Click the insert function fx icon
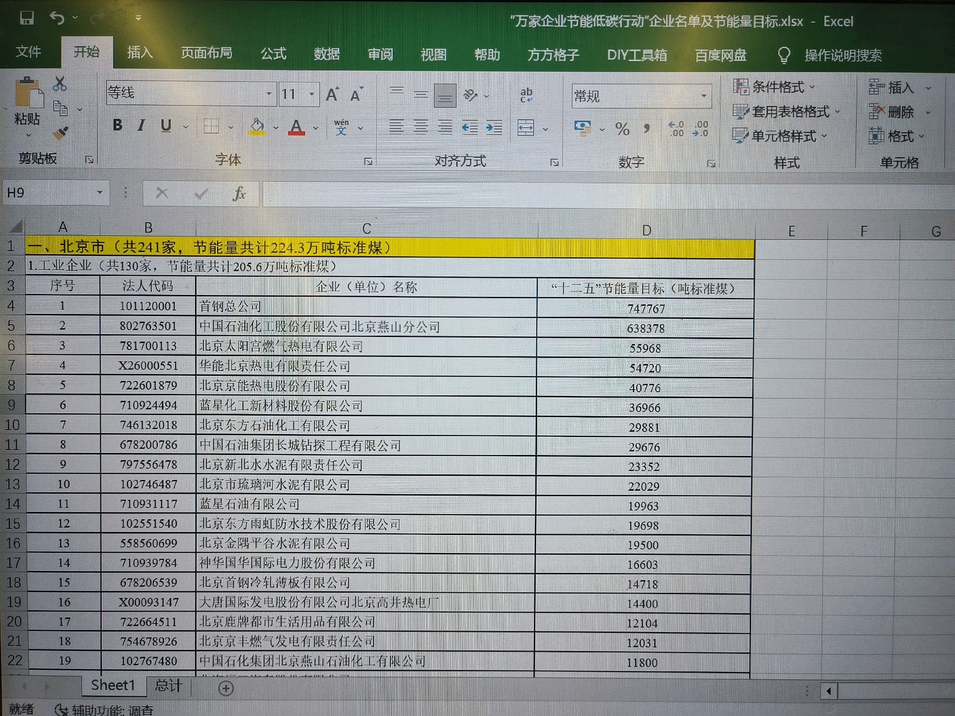This screenshot has height=716, width=955. pos(239,193)
